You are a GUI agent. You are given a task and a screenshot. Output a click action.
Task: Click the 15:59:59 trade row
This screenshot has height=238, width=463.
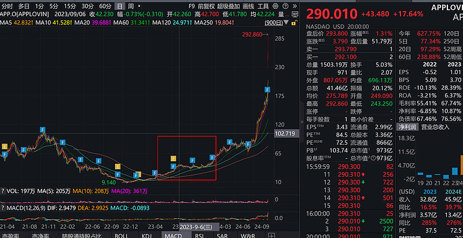pyautogui.click(x=350, y=167)
